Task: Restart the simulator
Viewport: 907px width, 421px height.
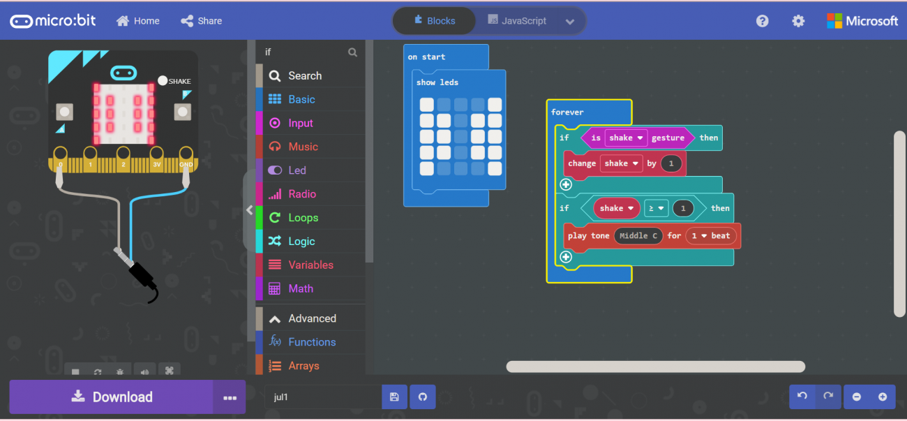Action: (98, 372)
